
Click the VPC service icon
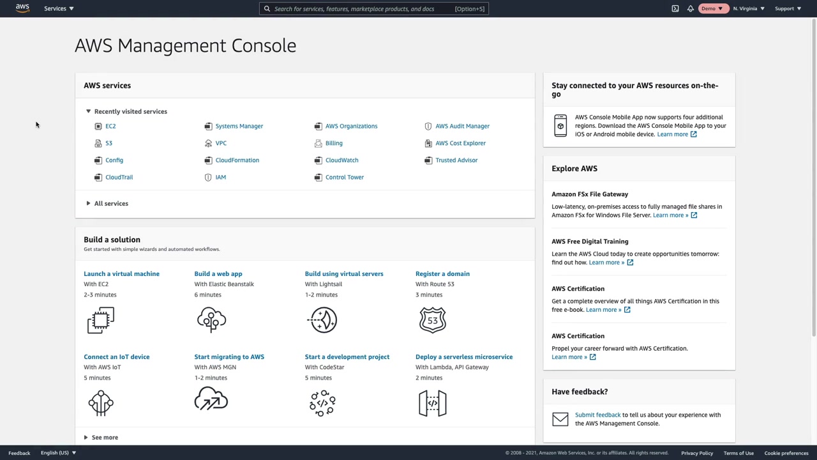(208, 143)
